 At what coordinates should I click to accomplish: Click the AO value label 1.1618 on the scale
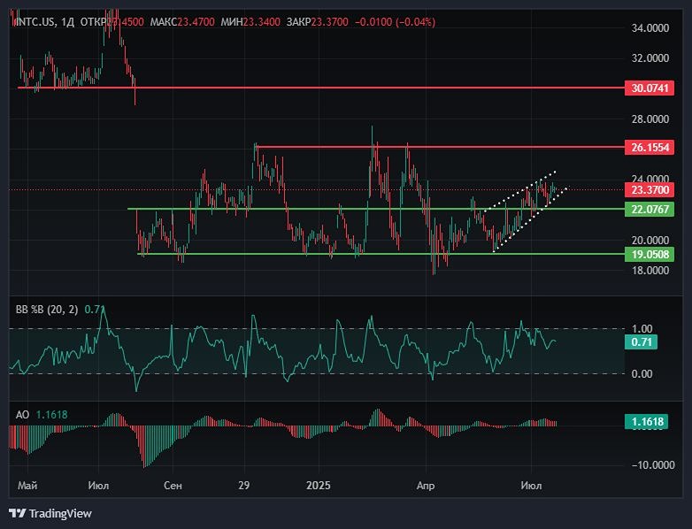(x=647, y=421)
